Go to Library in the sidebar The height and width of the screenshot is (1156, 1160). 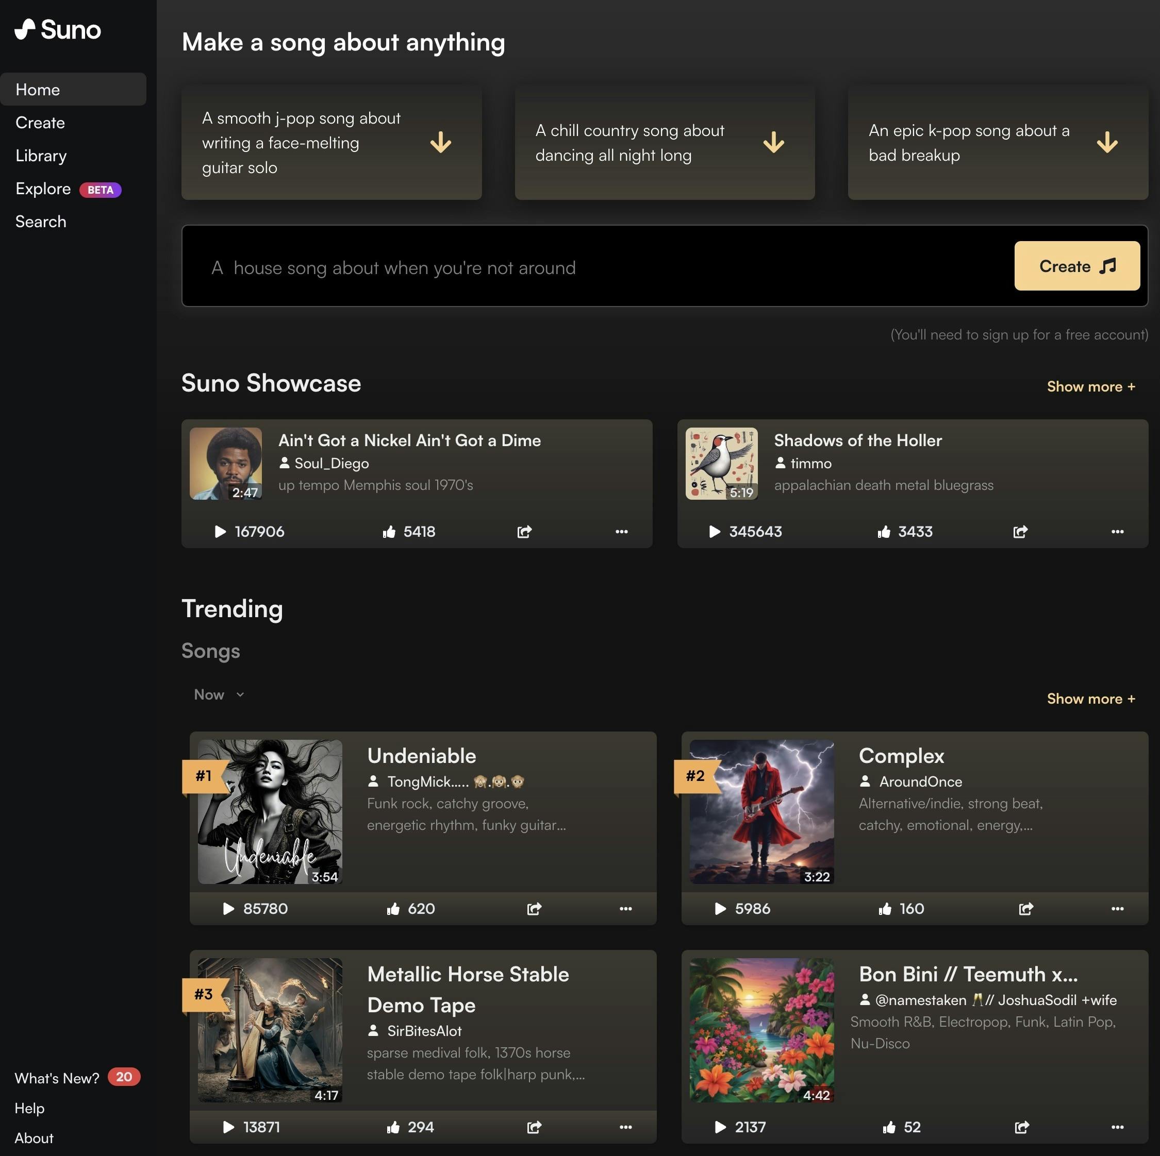(x=41, y=156)
